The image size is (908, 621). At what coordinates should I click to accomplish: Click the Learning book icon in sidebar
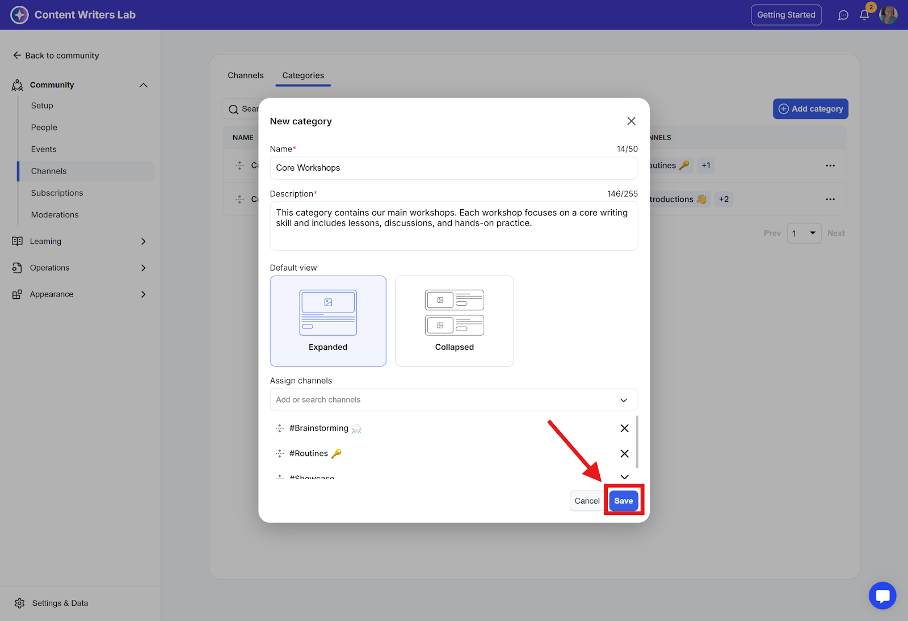pos(18,241)
